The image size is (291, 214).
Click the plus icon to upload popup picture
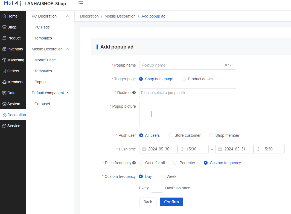(x=151, y=114)
